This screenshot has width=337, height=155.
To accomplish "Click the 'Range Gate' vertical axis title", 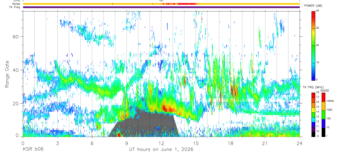I will 7,74.
